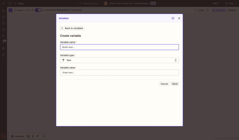Open the version history clock icon beside Undo
Screen dimensions: 239x140
pos(208,10)
